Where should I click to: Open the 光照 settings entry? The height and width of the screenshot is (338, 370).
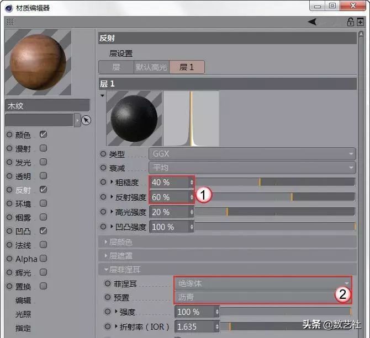[x=23, y=314]
